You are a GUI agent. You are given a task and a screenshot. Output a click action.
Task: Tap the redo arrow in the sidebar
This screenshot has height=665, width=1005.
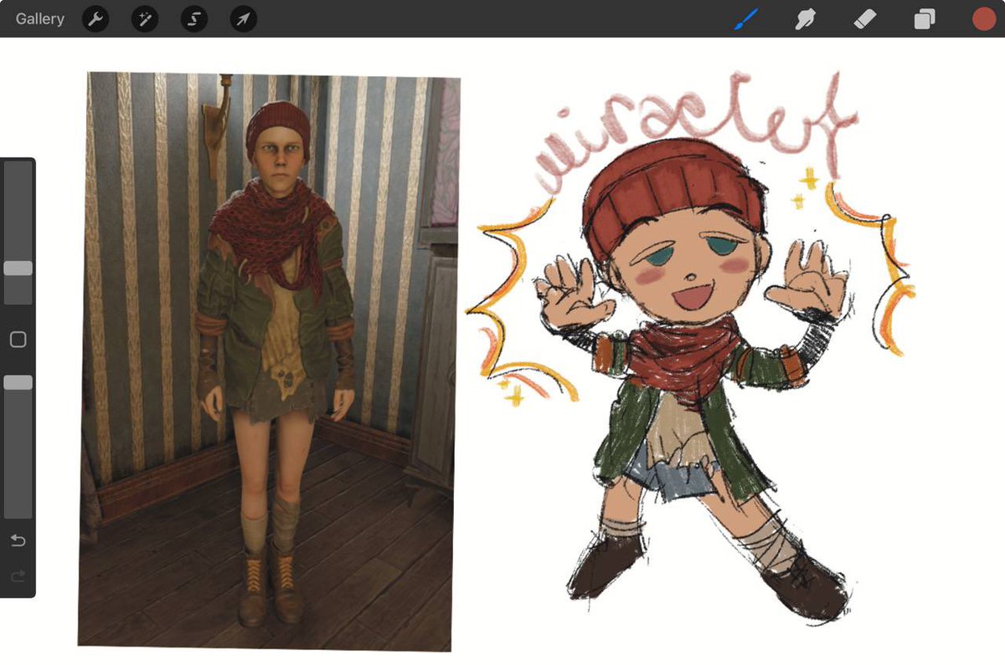(18, 575)
